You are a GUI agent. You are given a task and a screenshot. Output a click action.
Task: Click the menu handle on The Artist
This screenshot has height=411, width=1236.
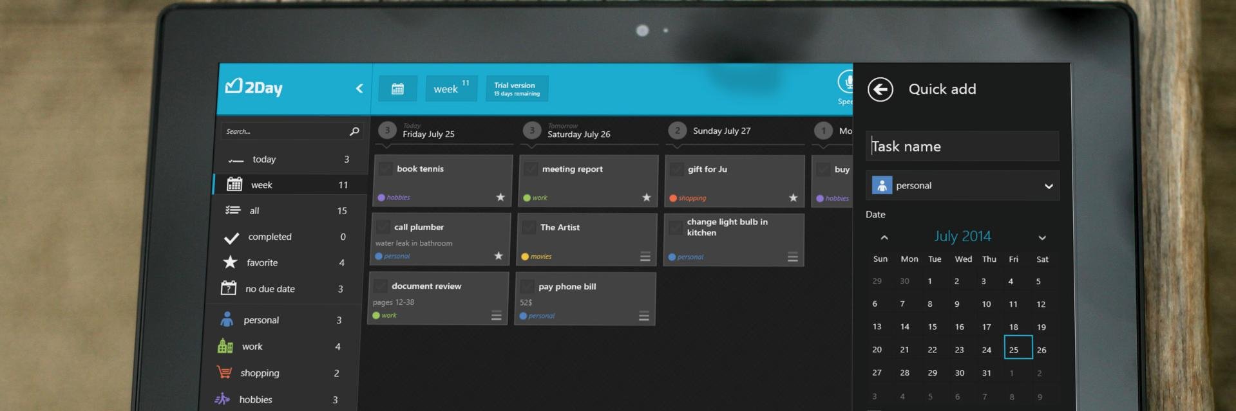(645, 257)
